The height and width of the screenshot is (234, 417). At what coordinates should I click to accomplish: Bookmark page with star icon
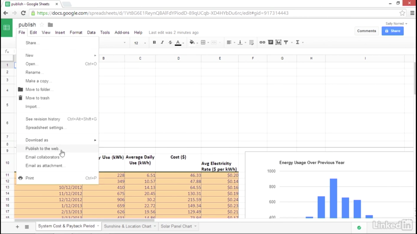[402, 13]
